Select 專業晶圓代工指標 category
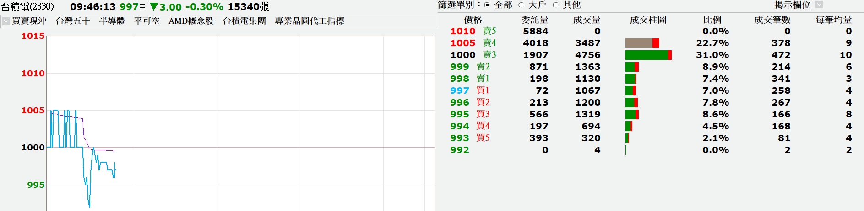Image resolution: width=864 pixels, height=211 pixels. pos(310,21)
